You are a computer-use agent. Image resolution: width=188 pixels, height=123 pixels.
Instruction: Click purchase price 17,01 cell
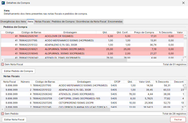pyautogui.click(x=153, y=36)
